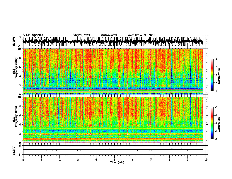Click time axis tick label "9"
This screenshot has height=179, width=232.
(187, 160)
